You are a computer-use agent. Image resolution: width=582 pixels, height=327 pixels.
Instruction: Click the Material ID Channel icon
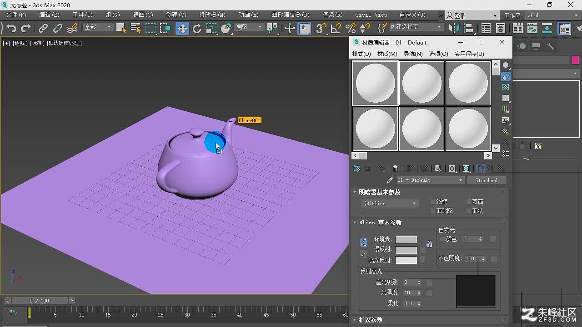click(452, 168)
